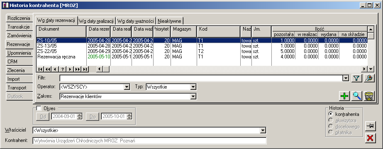Go to previous record arrow
This screenshot has height=149, width=383.
pyautogui.click(x=55, y=69)
